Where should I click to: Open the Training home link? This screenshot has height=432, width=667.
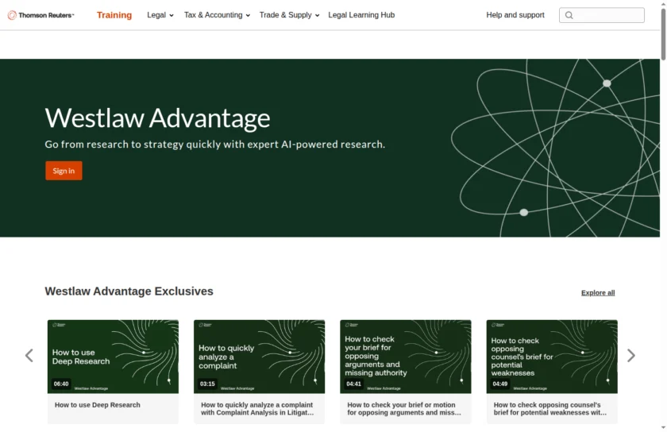click(x=114, y=15)
